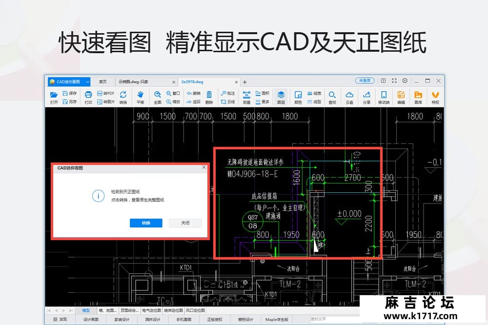
Task: Go to first layout tab arrow
Action: pyautogui.click(x=48, y=310)
